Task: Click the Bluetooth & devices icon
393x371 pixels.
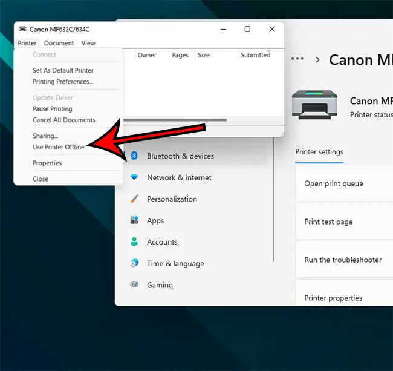Action: (x=135, y=156)
